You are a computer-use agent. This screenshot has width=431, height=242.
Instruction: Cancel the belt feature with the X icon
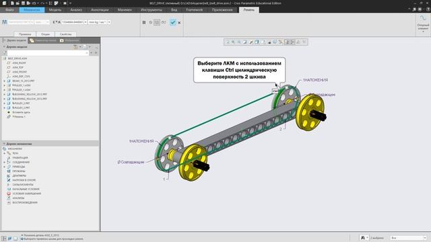[x=179, y=22]
